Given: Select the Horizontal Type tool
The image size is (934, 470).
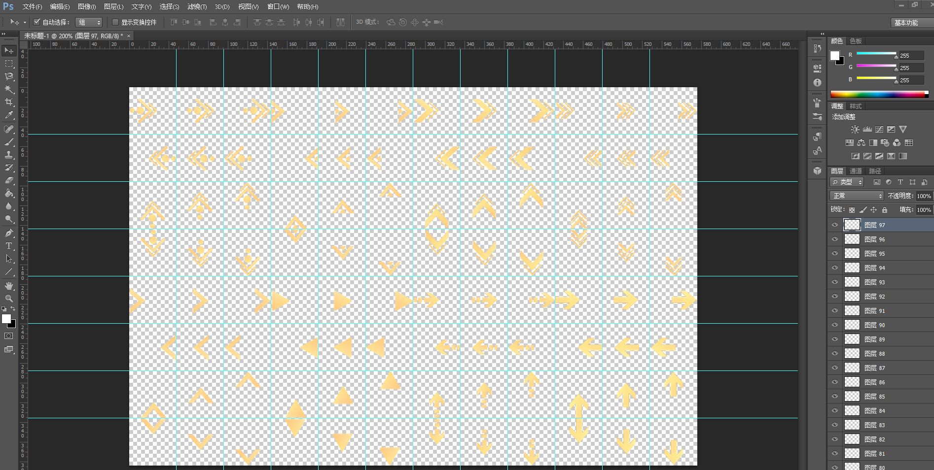Looking at the screenshot, I should pos(9,246).
